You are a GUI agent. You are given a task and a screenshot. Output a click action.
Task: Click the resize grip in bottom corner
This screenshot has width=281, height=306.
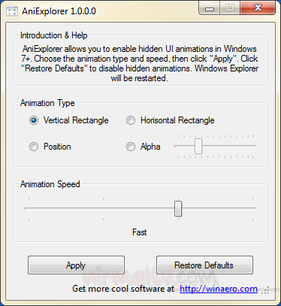pos(265,291)
